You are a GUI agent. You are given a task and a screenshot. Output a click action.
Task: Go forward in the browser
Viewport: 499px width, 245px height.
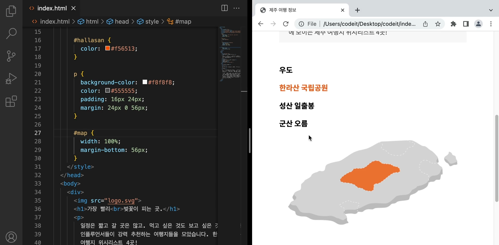(x=273, y=24)
